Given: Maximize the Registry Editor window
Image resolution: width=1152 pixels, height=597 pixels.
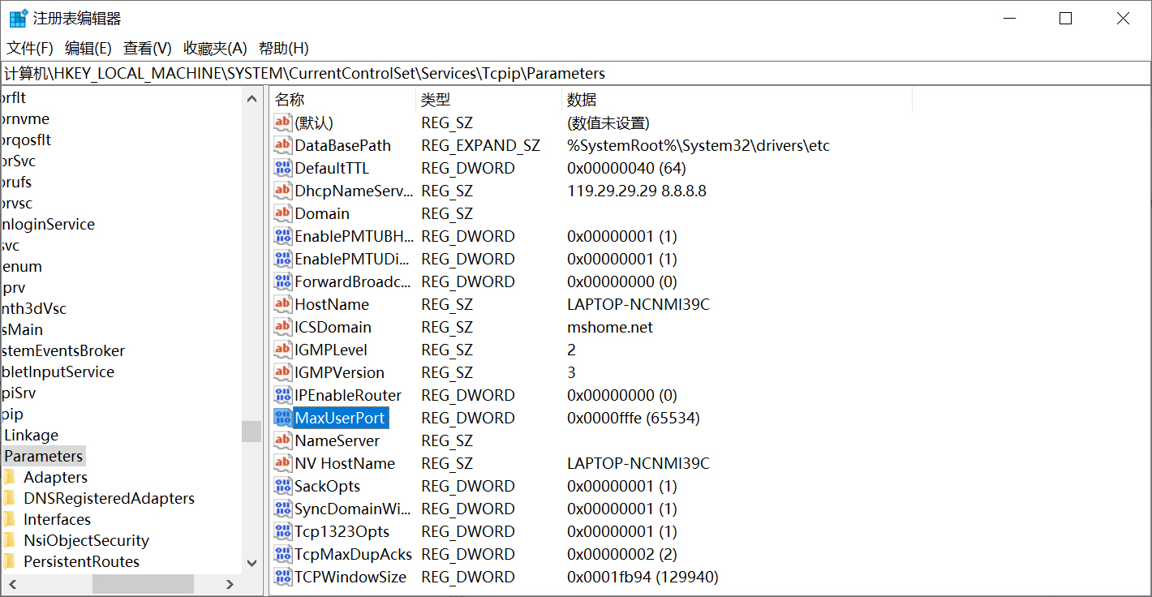Looking at the screenshot, I should [x=1066, y=18].
